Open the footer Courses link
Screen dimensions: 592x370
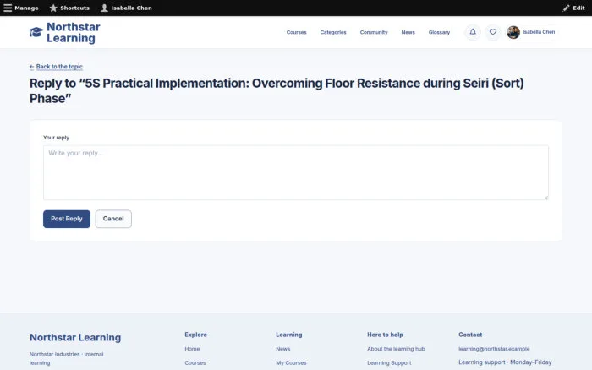click(195, 363)
